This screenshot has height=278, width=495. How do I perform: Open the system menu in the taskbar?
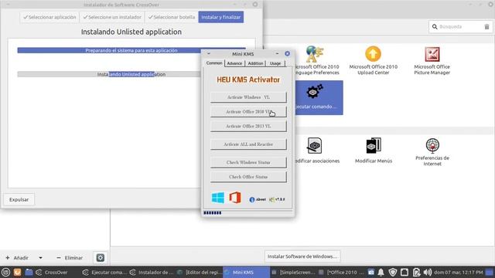pos(5,273)
